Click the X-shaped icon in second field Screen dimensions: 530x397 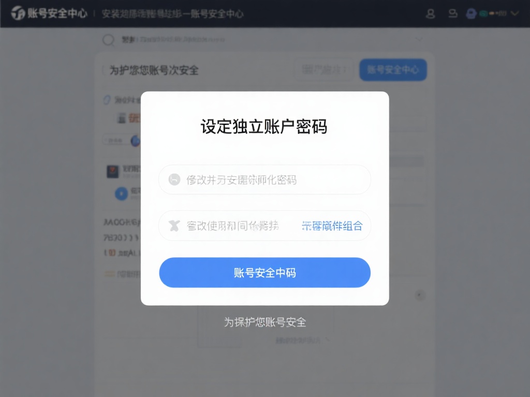[x=174, y=225]
